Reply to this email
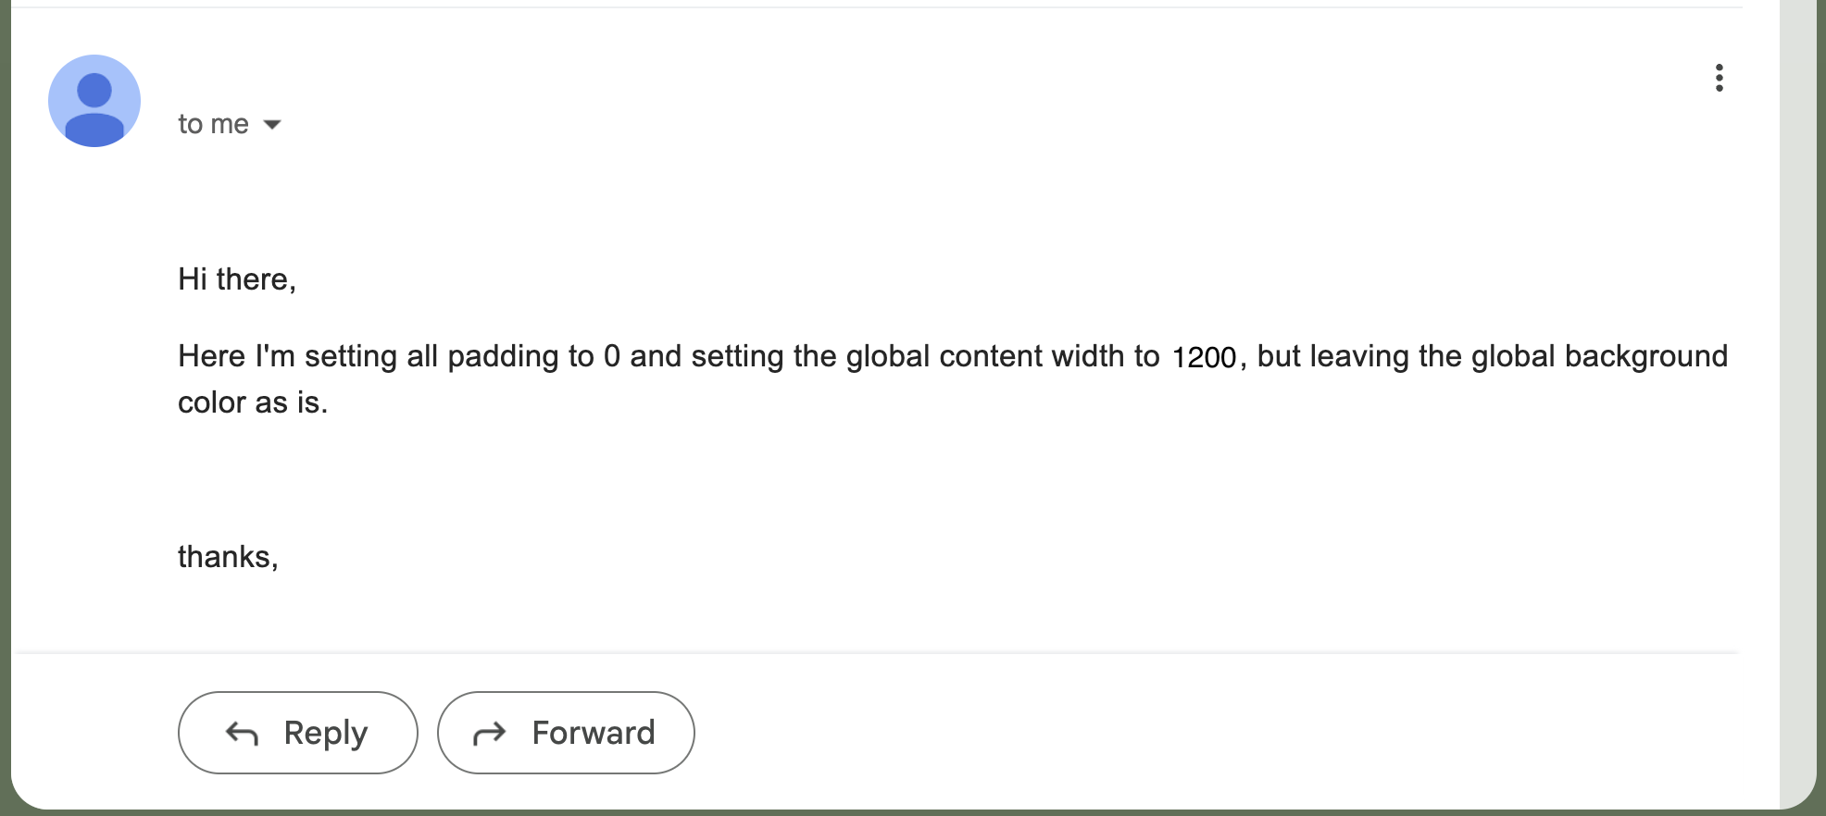 297,733
